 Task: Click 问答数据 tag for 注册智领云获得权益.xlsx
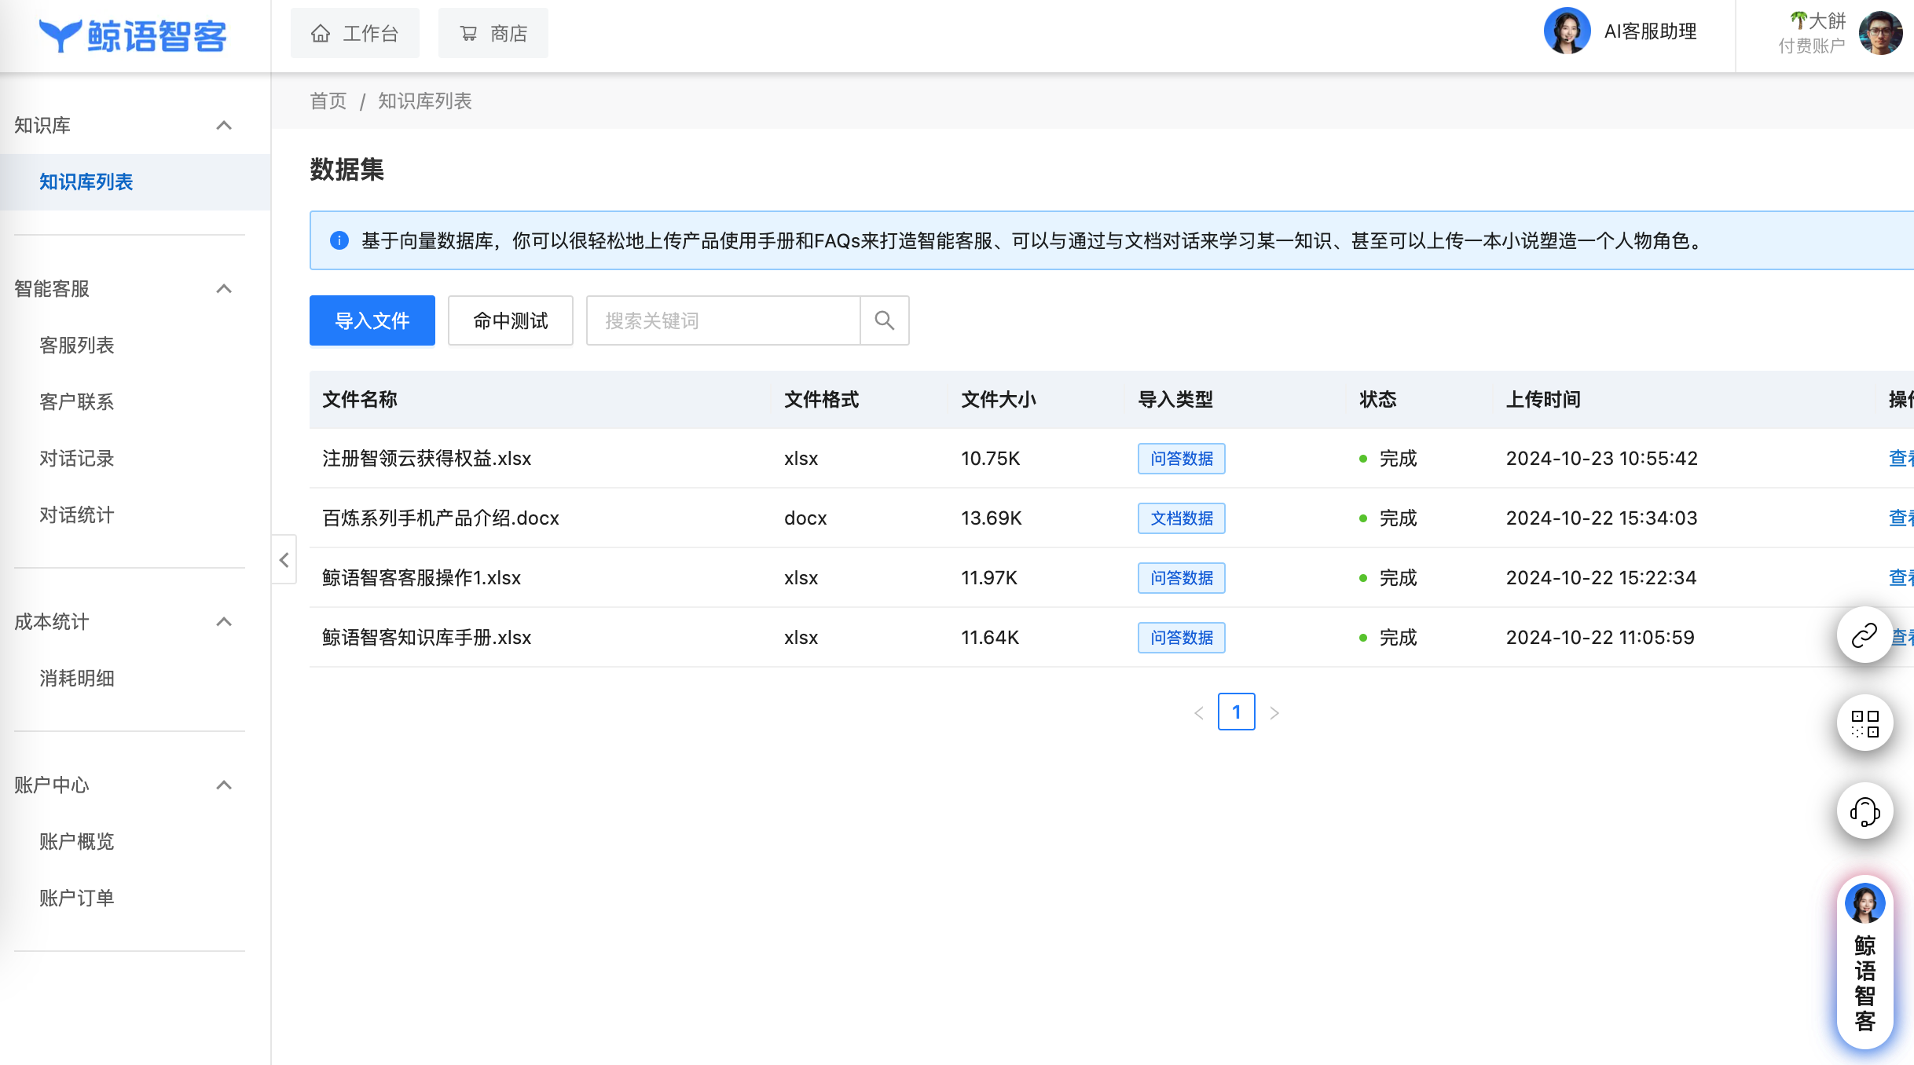tap(1182, 459)
